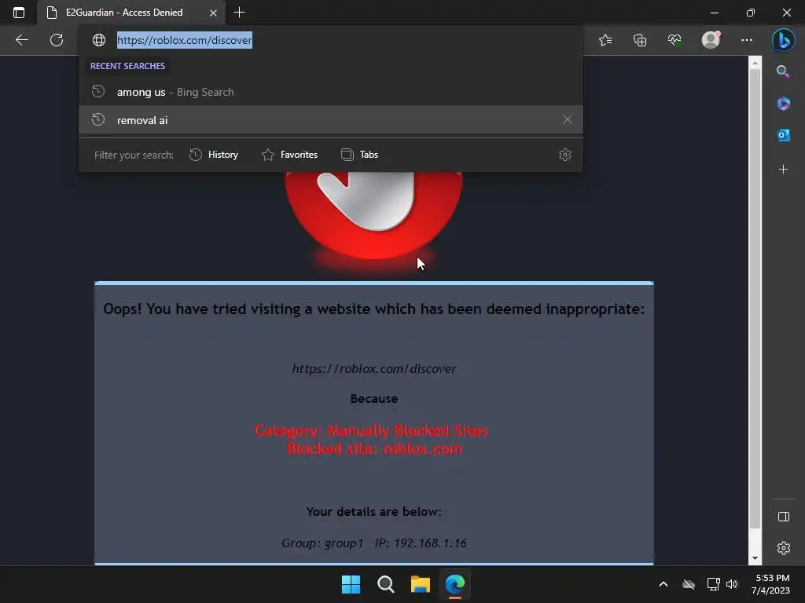The height and width of the screenshot is (603, 805).
Task: Open sidebar settings gear at bottom
Action: click(x=784, y=548)
